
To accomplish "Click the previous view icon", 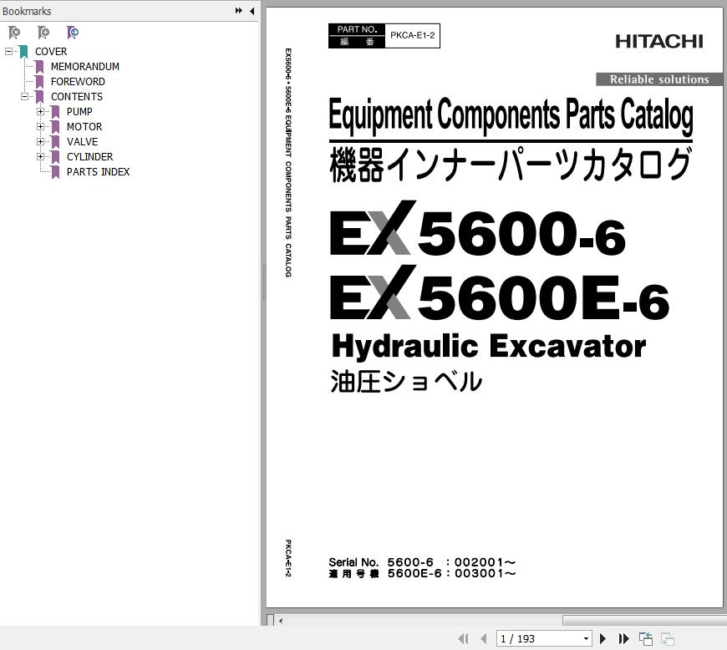I will (x=646, y=638).
